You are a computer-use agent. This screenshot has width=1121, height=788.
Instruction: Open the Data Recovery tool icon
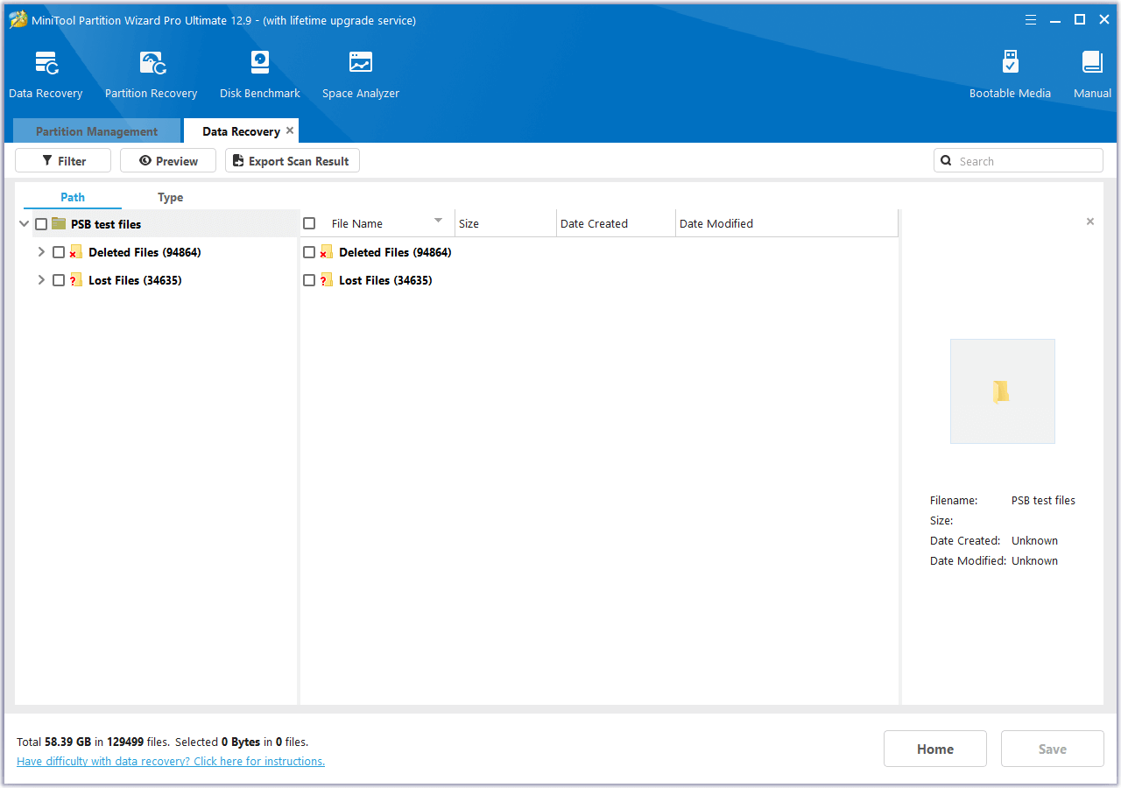click(46, 63)
